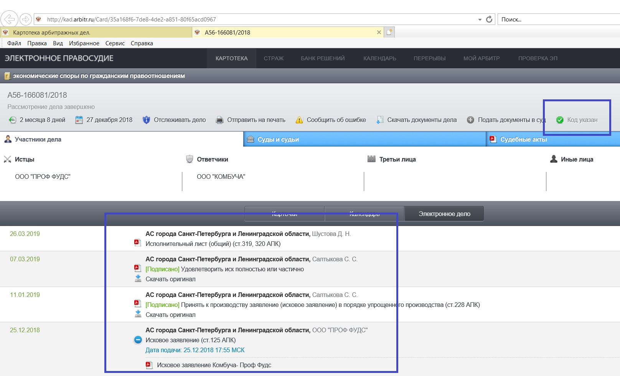Click the page refresh icon
Screen dimensions: 620x376
pyautogui.click(x=489, y=19)
